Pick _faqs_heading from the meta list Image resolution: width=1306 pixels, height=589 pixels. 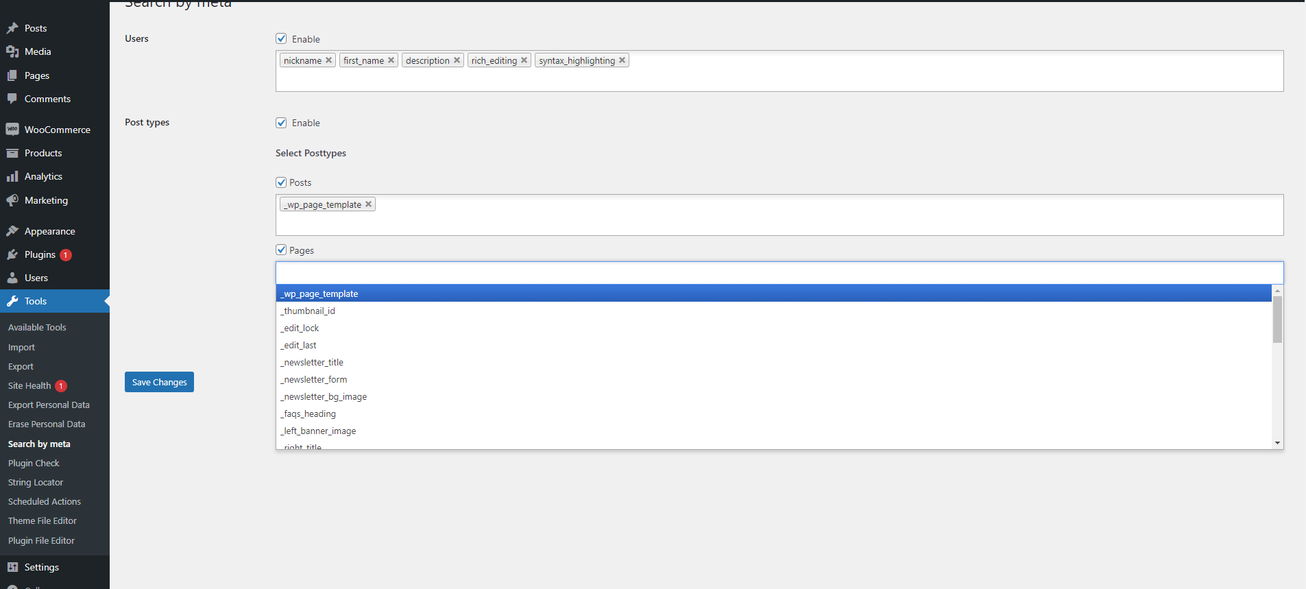coord(309,414)
